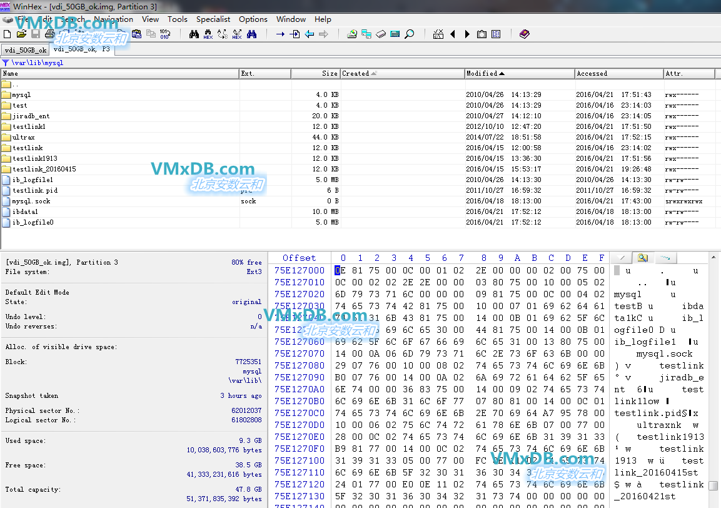Toggle directory browser table icon

click(x=496, y=34)
